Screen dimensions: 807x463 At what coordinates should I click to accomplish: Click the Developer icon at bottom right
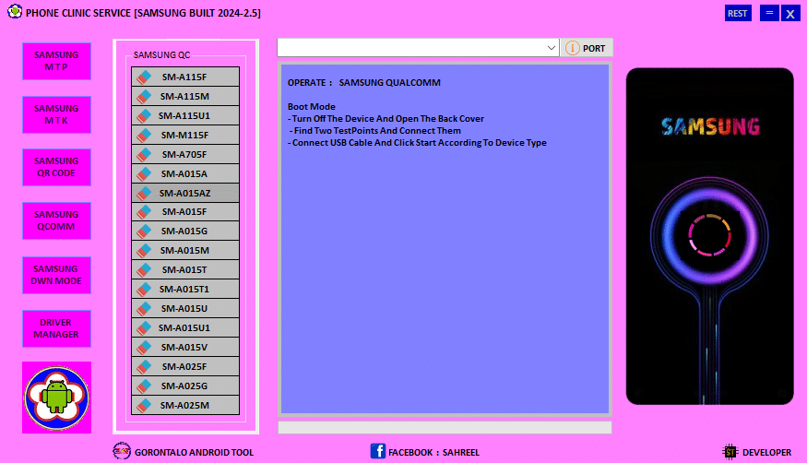point(730,452)
